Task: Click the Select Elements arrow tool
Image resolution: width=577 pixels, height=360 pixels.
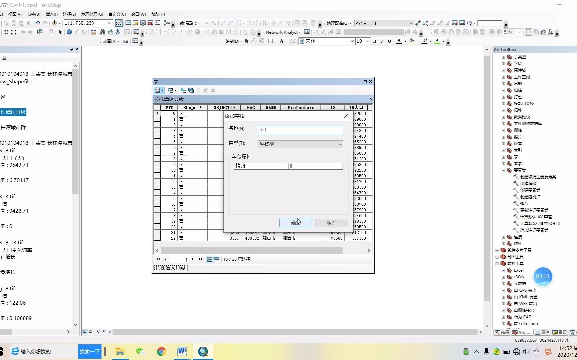Action: click(x=60, y=32)
